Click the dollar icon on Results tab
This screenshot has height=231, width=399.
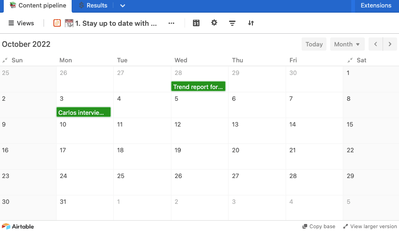pos(81,5)
